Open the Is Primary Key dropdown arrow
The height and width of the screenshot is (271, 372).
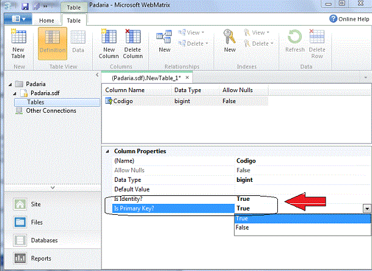click(367, 209)
